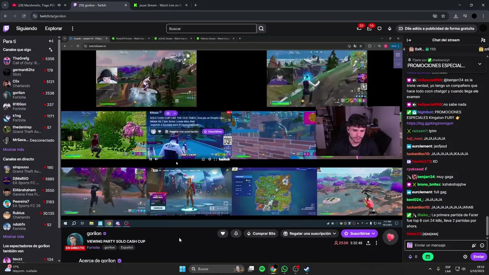Tap the floating heart reaction bubble
The width and height of the screenshot is (489, 275).
tap(390, 237)
